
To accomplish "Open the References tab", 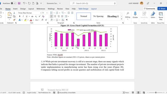I will coord(41,9).
